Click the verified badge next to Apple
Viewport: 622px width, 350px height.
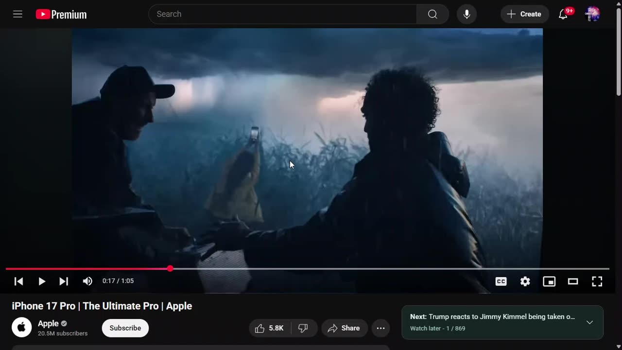click(64, 323)
